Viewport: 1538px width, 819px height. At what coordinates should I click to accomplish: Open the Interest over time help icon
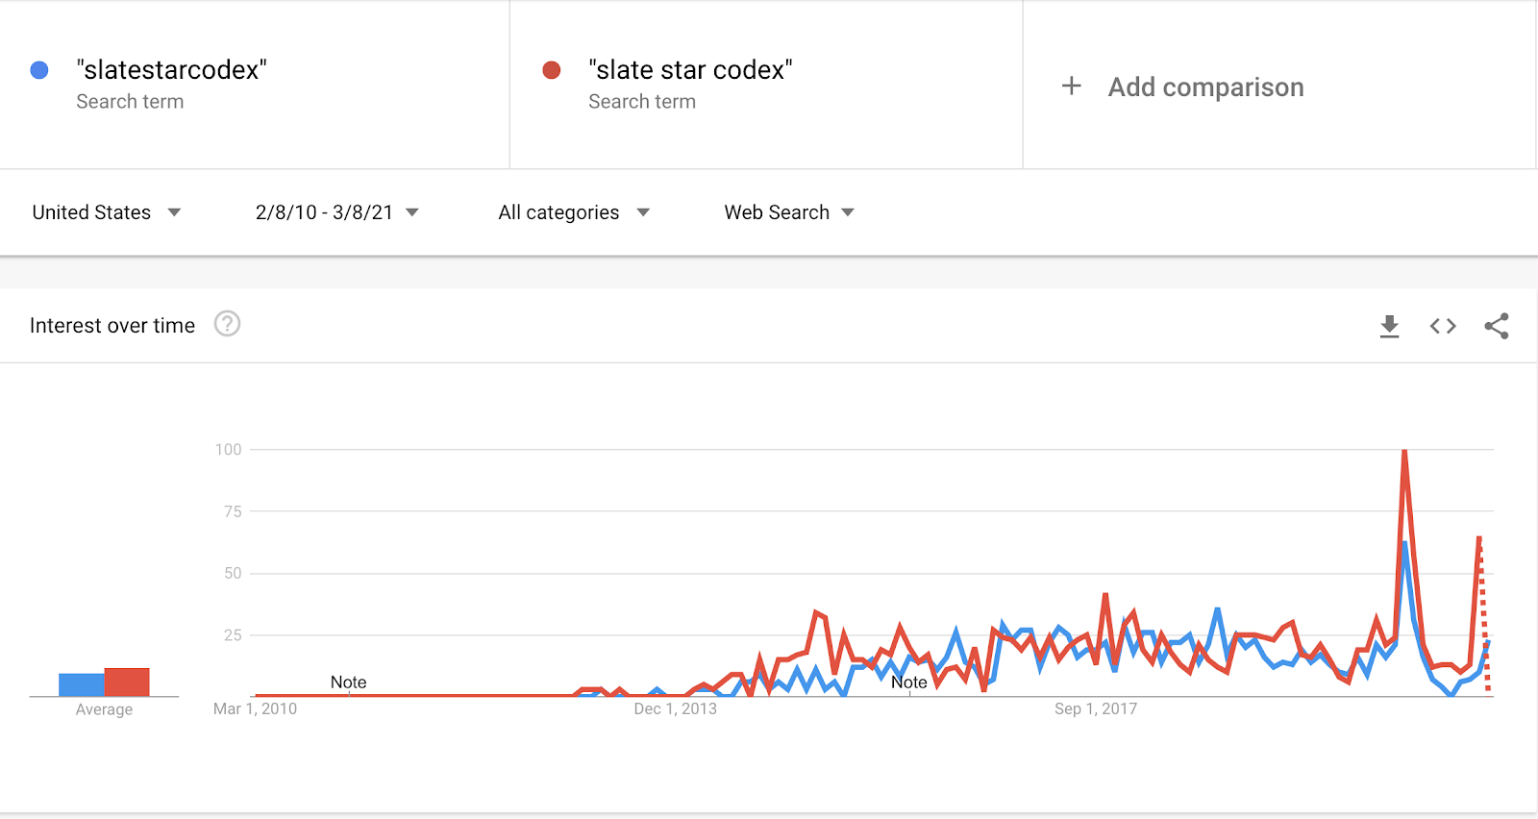227,324
